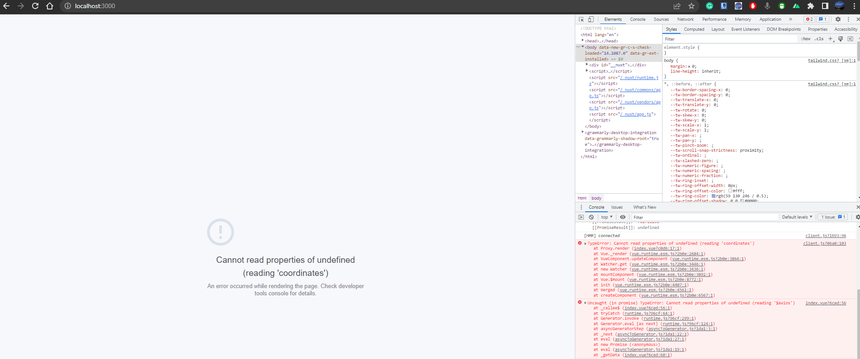
Task: Open the Nuxt green mountain extension
Action: 796,6
